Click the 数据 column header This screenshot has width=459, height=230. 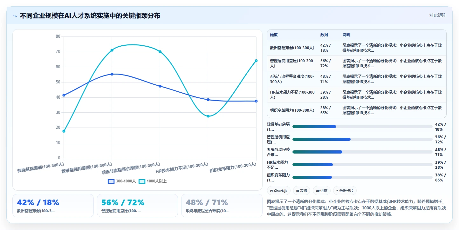(x=324, y=35)
